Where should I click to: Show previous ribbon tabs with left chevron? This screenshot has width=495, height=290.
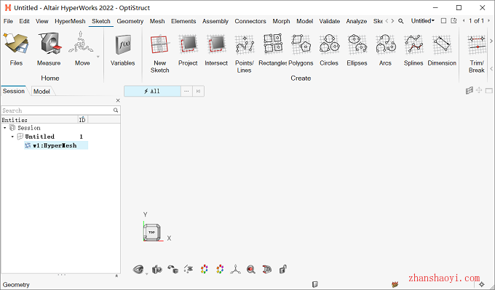tap(387, 21)
